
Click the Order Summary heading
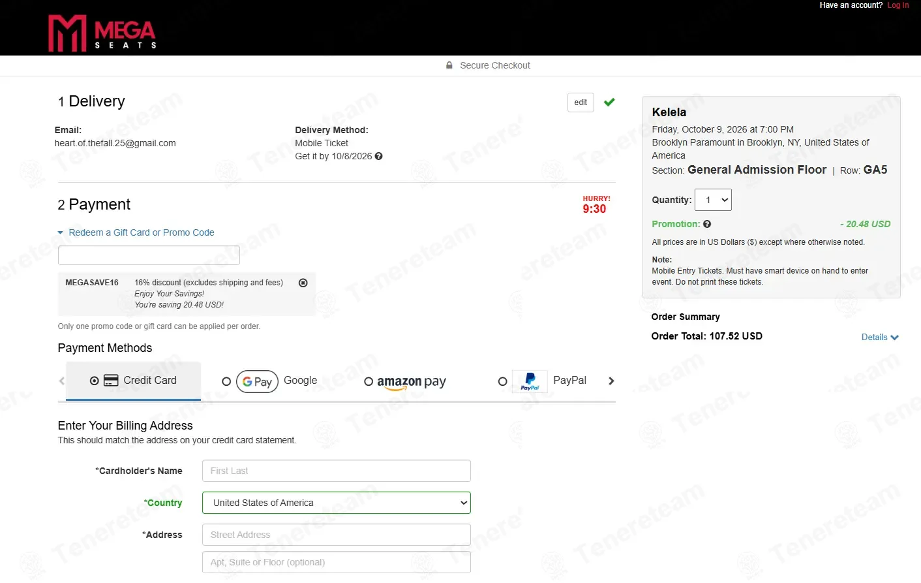(x=686, y=317)
